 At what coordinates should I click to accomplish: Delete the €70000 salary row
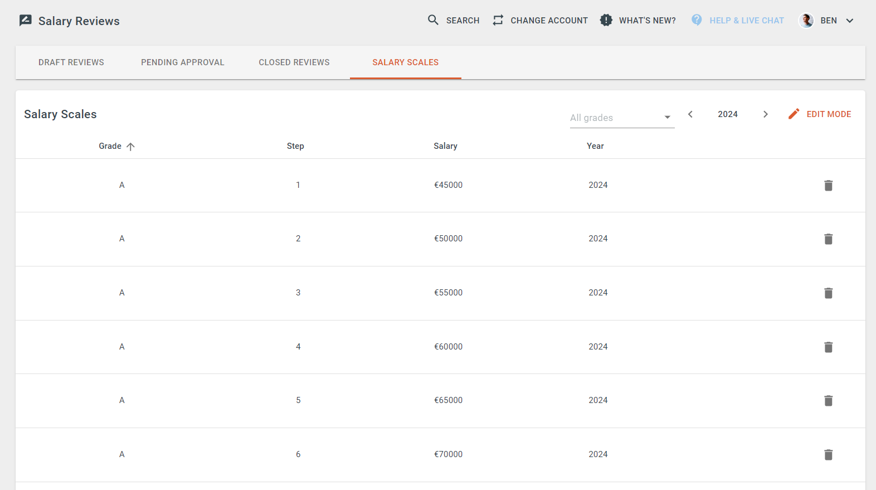[x=829, y=455]
